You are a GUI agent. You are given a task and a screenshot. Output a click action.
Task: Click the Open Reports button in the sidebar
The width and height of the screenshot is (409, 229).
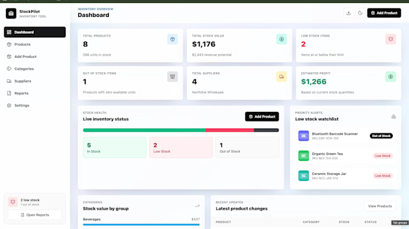point(35,215)
